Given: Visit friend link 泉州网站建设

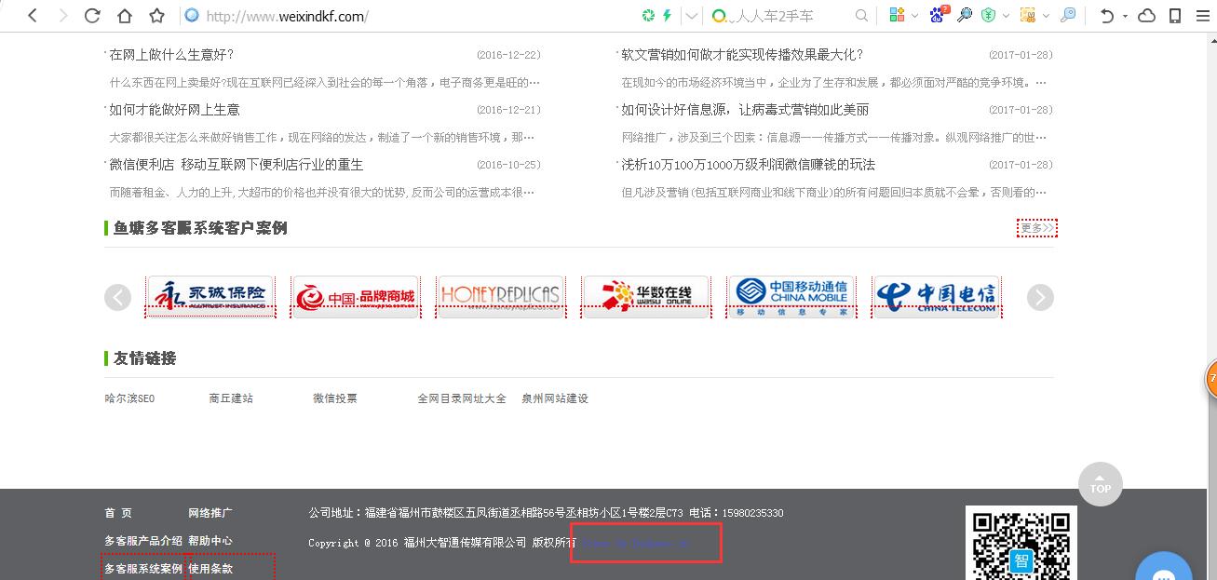Looking at the screenshot, I should (555, 398).
